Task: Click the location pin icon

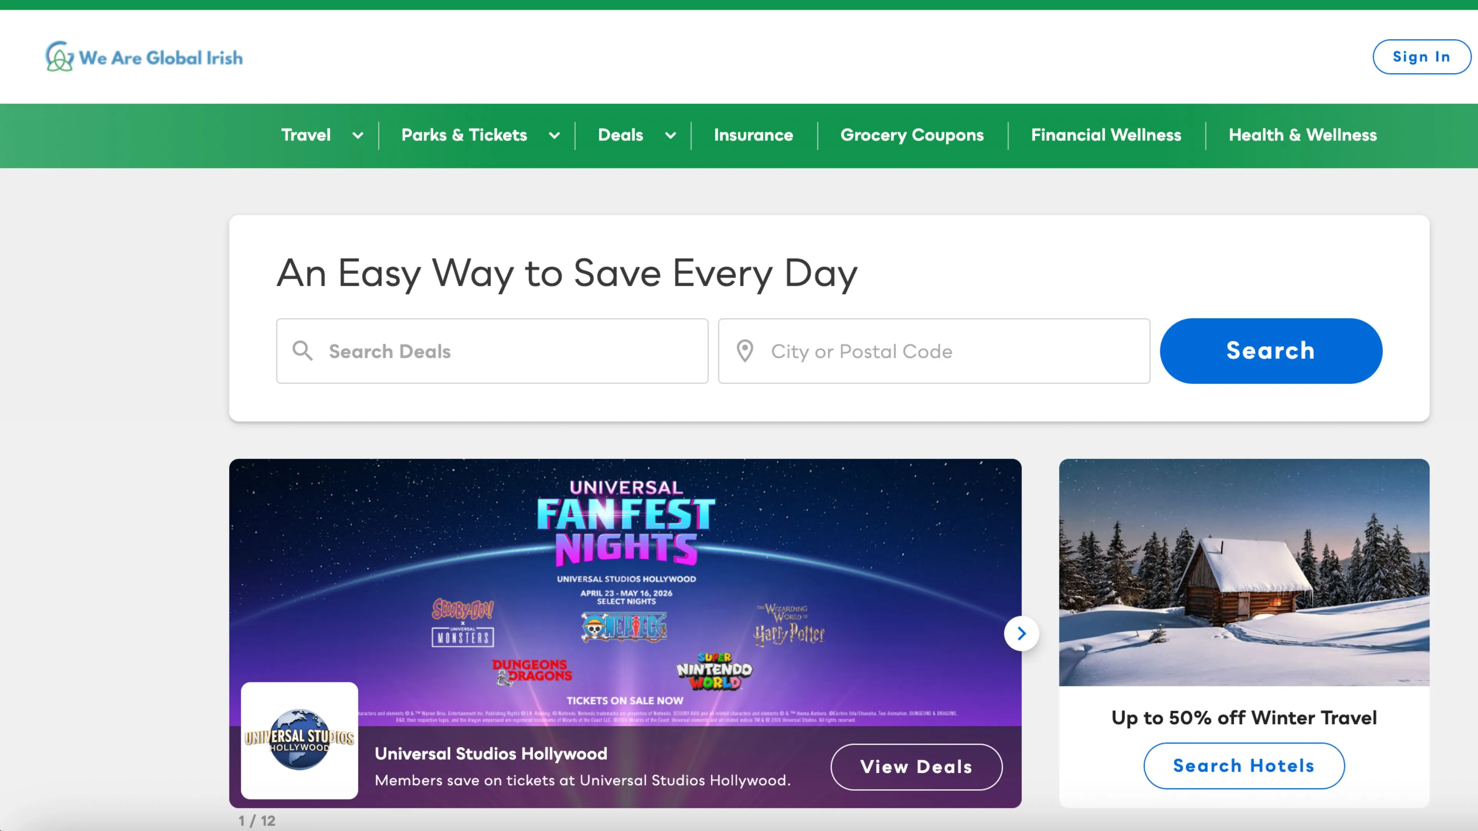Action: 745,350
